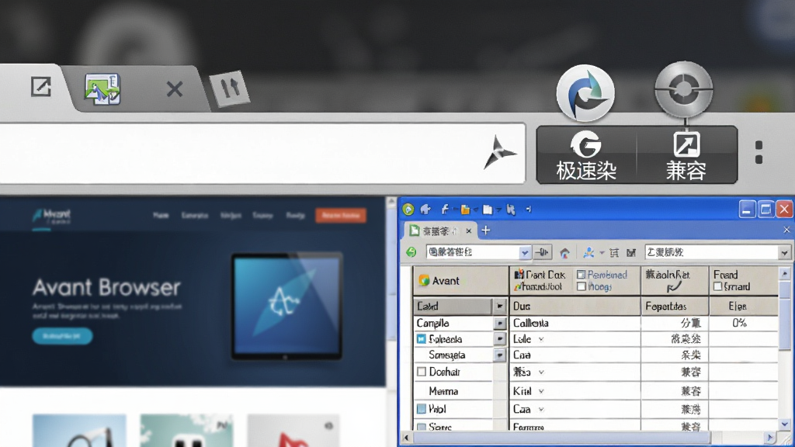
Task: Click the checkmark pen icon in header
Action: 675,287
